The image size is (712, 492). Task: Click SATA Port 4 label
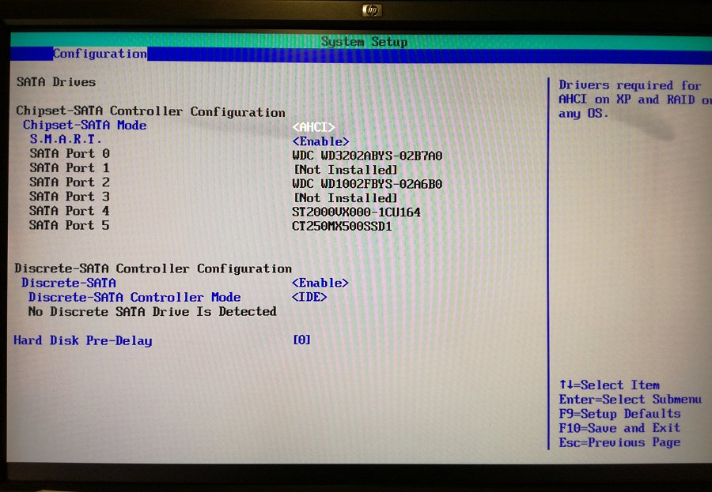coord(69,211)
